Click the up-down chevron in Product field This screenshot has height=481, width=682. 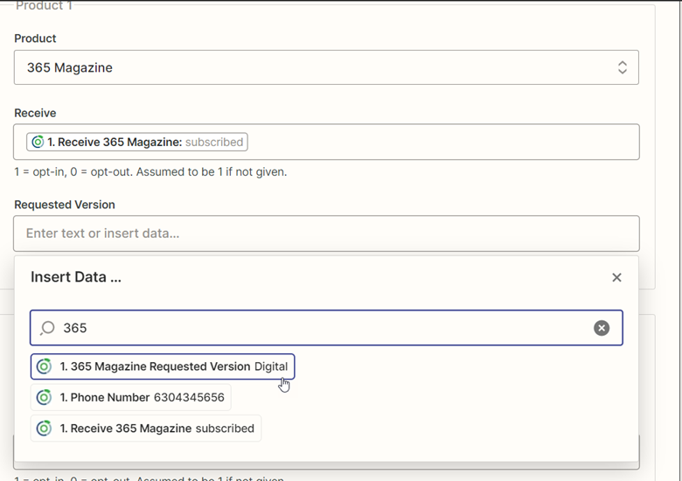pos(622,67)
